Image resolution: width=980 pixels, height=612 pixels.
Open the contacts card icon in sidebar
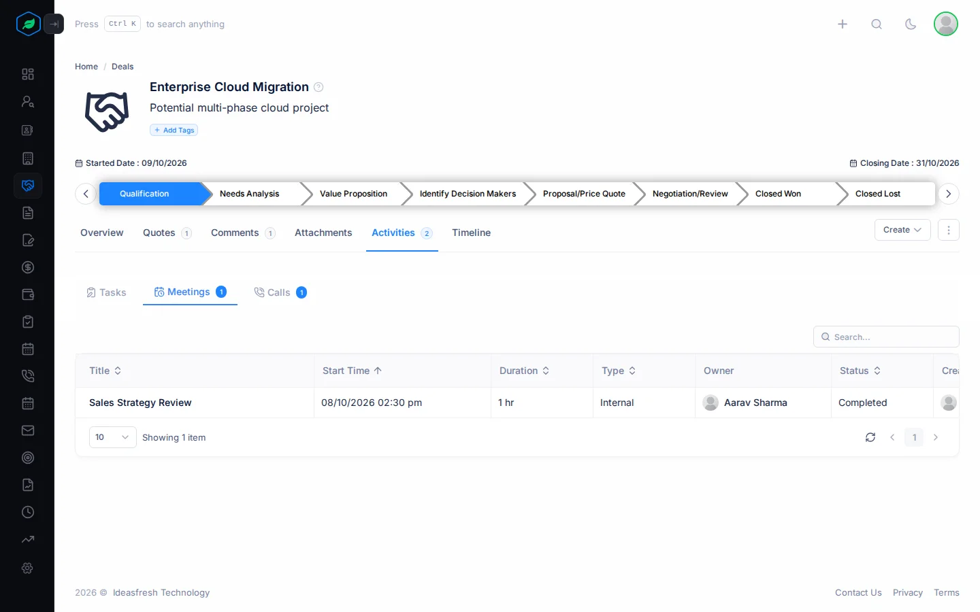click(x=28, y=130)
